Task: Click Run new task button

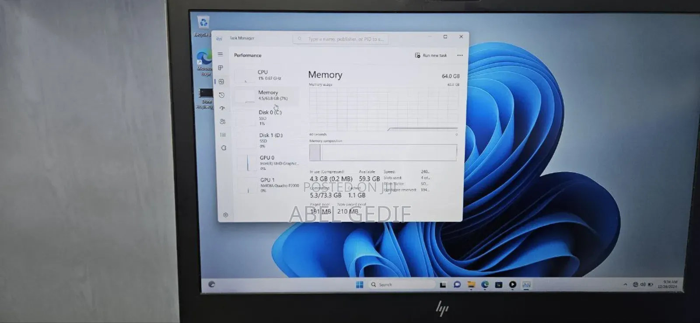Action: pos(431,56)
